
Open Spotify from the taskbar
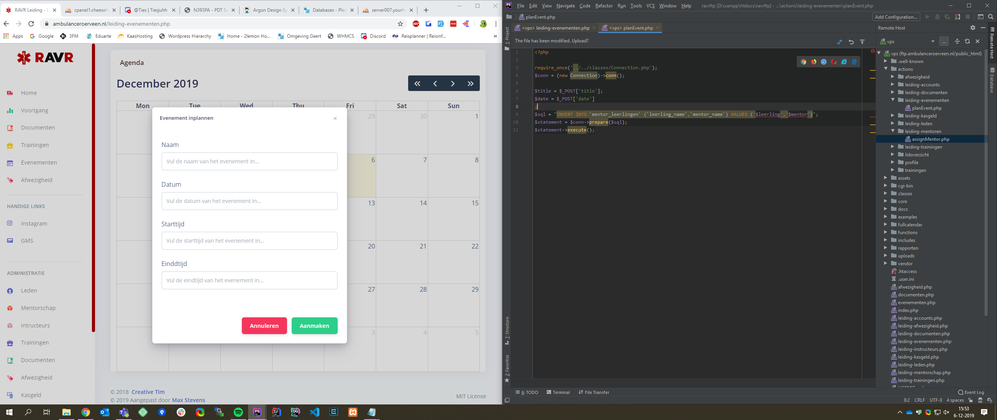click(x=238, y=412)
